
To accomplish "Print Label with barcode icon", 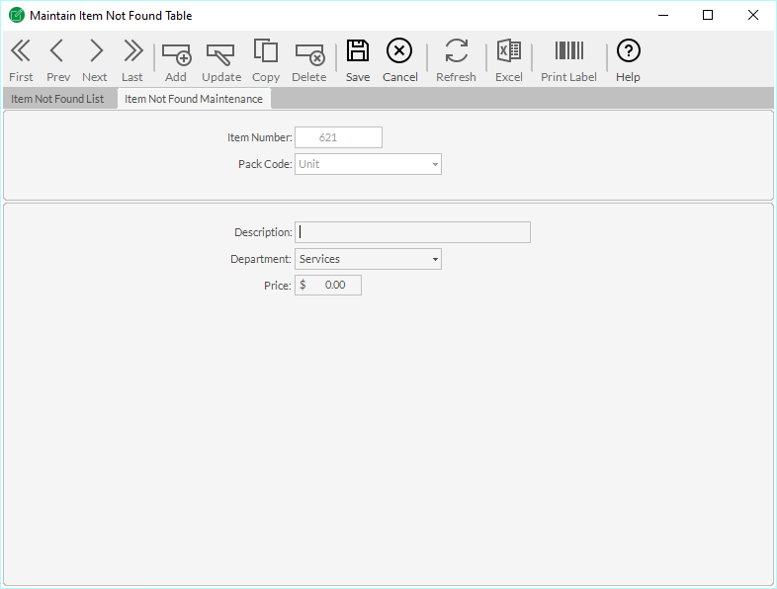I will tap(568, 60).
